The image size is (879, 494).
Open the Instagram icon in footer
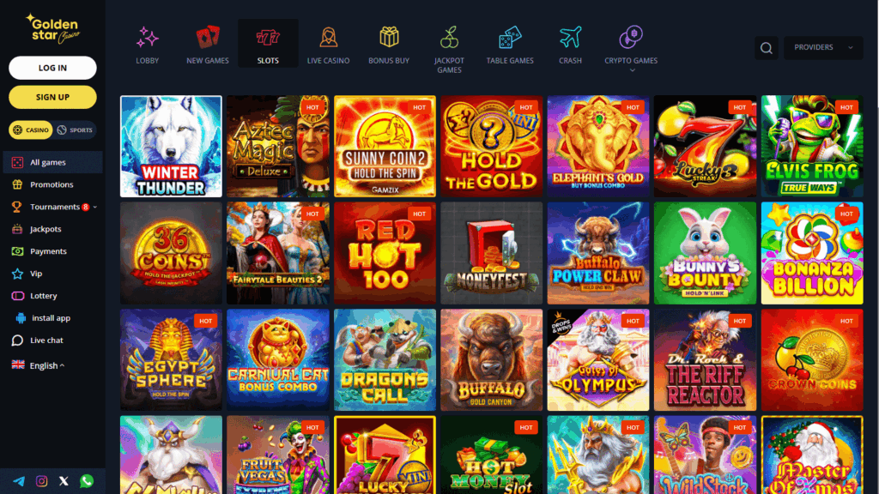[41, 481]
